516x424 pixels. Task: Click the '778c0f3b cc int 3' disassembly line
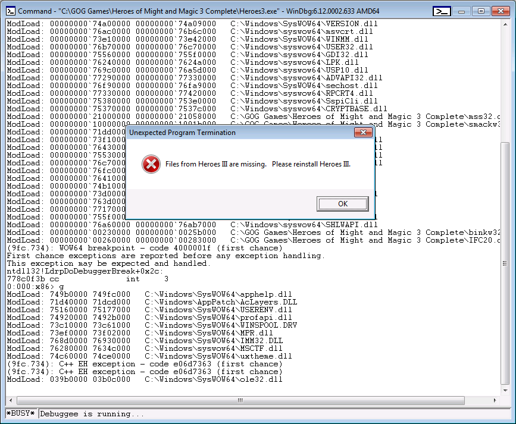tap(88, 279)
